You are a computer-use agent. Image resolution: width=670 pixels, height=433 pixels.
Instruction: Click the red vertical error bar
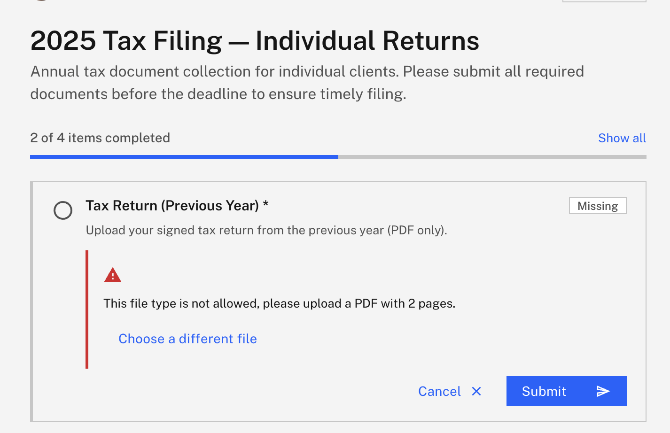tap(87, 309)
